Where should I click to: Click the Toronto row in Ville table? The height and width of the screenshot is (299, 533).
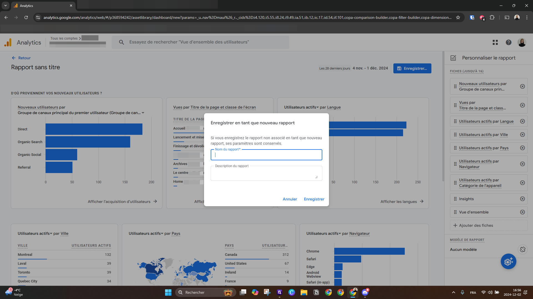click(64, 272)
